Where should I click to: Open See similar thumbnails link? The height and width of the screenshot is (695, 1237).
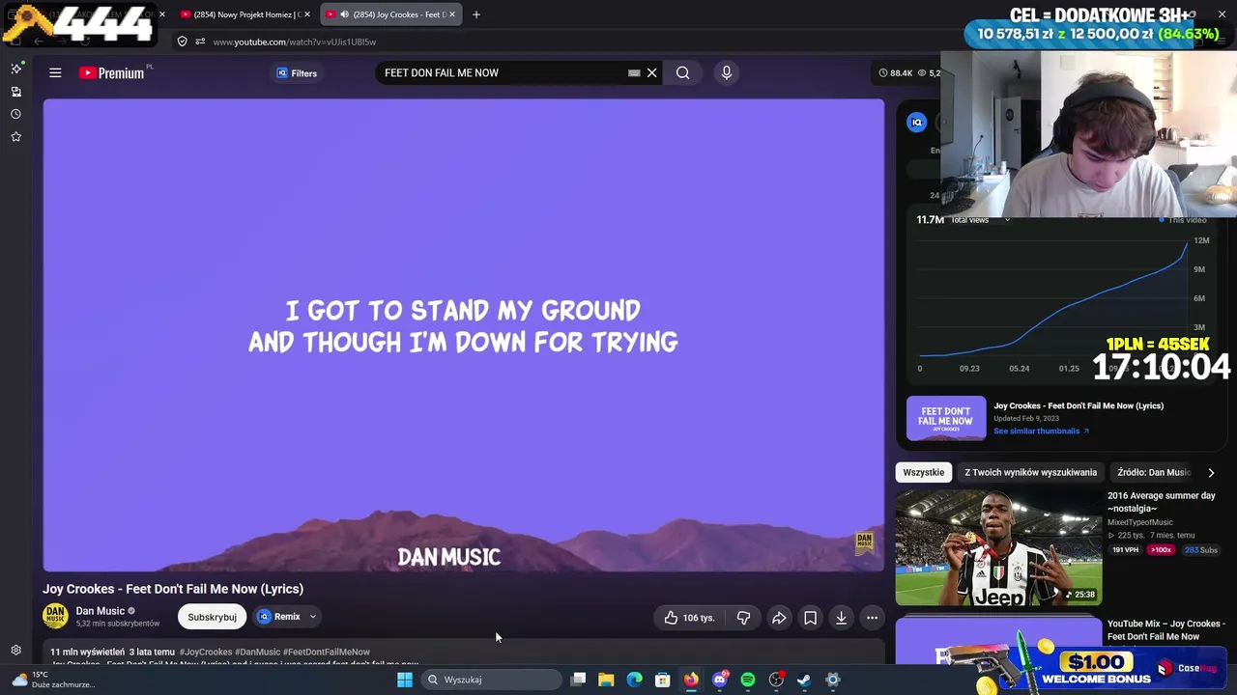pos(1041,431)
